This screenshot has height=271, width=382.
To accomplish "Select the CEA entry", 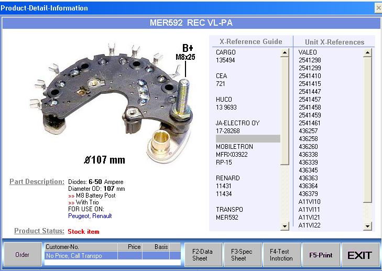I will (222, 76).
